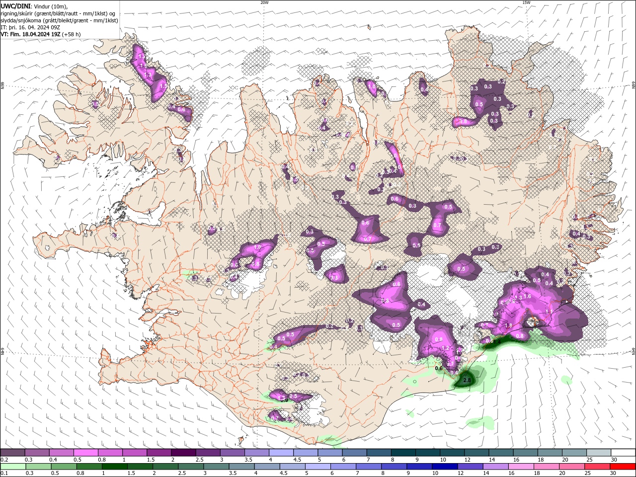The height and width of the screenshot is (477, 636).
Task: Pick the gray-green swatch between 3 and 3.5, bottom row
Action: click(216, 467)
